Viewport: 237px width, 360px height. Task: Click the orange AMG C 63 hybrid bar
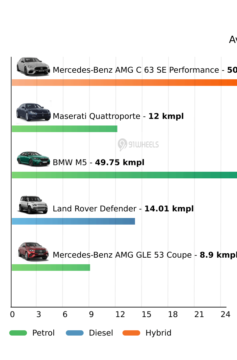coord(124,83)
